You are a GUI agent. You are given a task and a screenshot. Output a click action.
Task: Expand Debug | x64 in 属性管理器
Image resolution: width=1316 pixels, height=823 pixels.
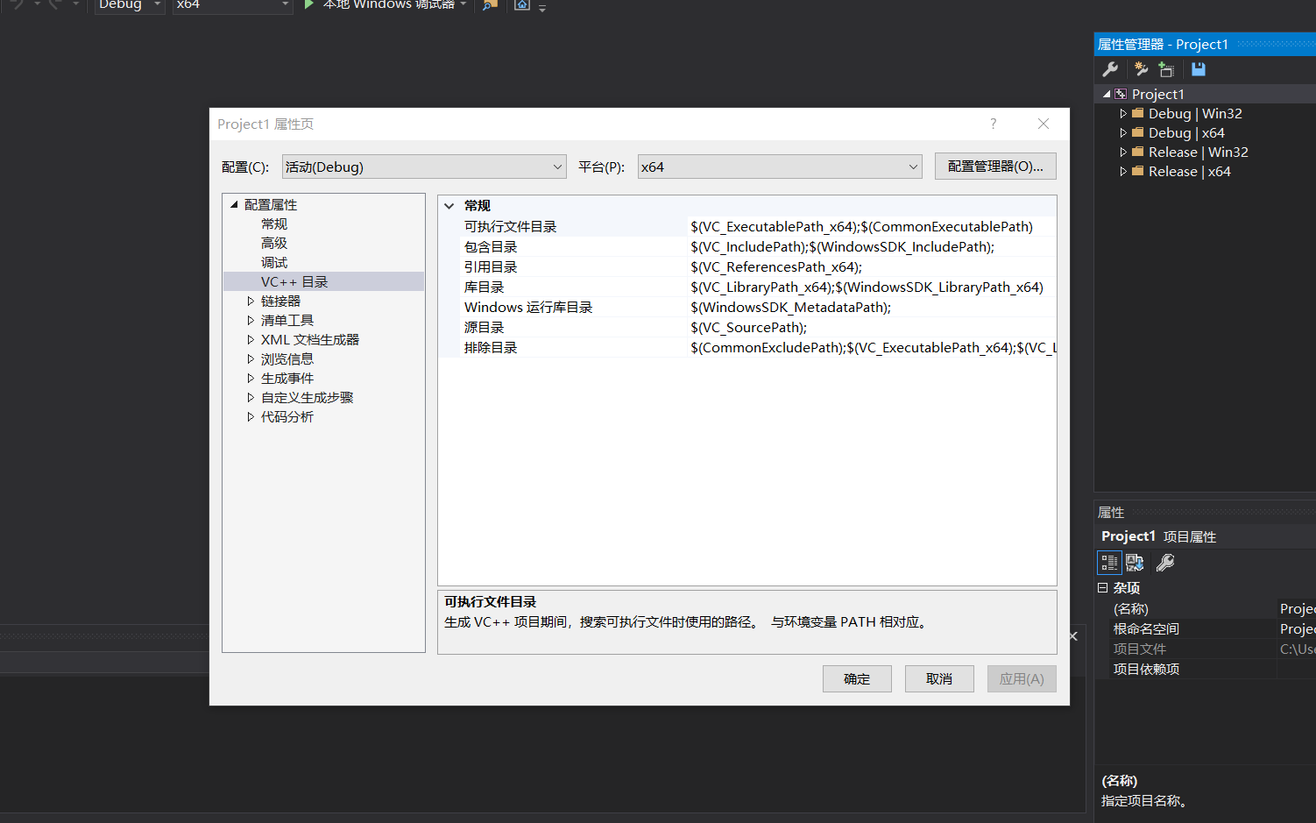(1123, 132)
